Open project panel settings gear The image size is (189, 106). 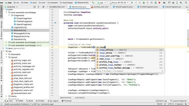tap(43, 7)
